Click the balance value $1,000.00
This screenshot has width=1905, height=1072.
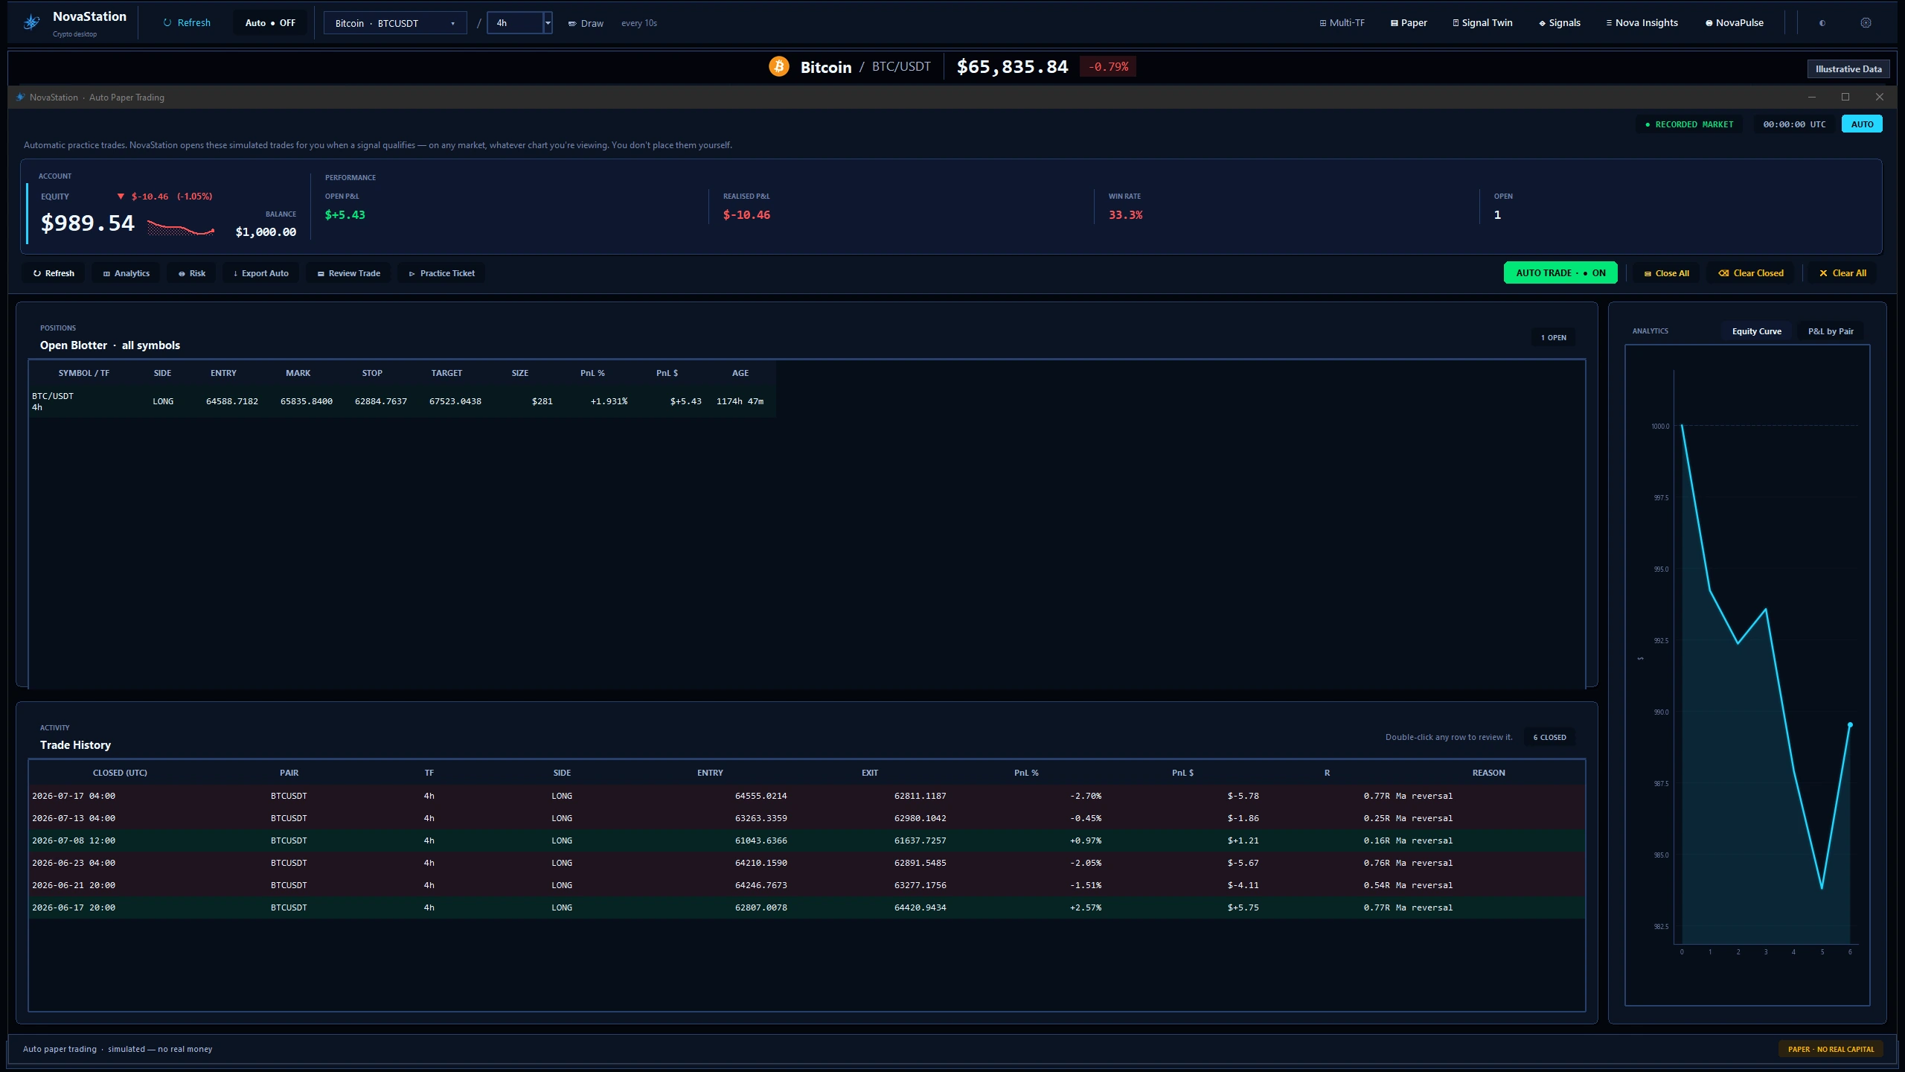pyautogui.click(x=266, y=232)
